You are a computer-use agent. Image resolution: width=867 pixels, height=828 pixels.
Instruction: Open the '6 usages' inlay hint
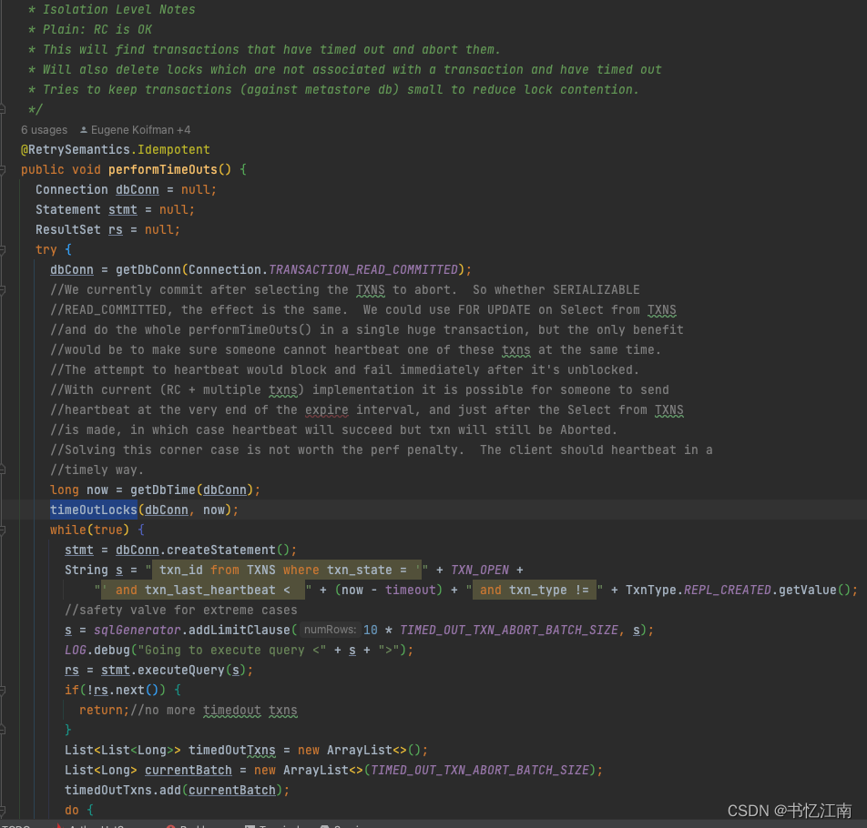[x=45, y=130]
